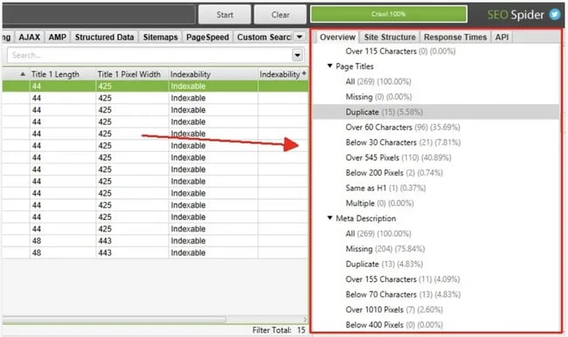This screenshot has width=568, height=337.
Task: Click the horizontal scrollbar under the table
Action: pyautogui.click(x=114, y=320)
